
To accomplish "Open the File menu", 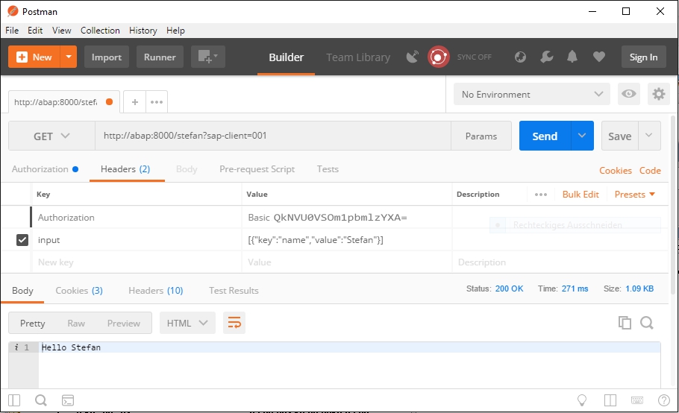I will point(12,31).
